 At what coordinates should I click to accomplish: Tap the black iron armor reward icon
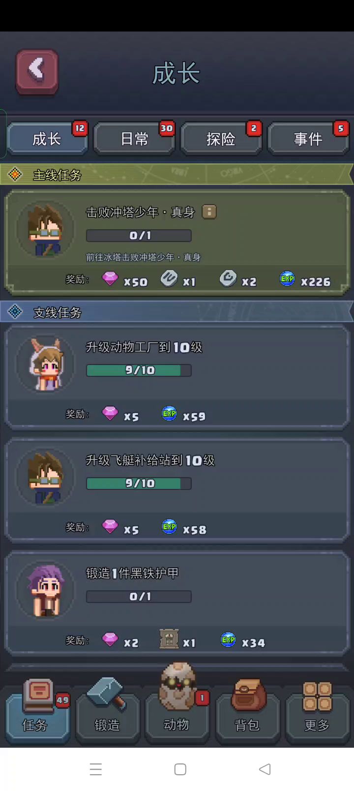169,639
